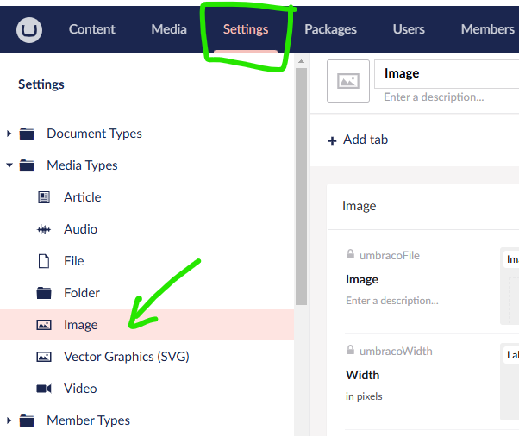
Task: Click the tree panel scrollbar thumb
Action: tap(301, 186)
